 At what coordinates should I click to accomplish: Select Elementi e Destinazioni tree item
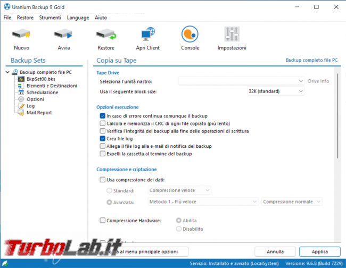52,86
